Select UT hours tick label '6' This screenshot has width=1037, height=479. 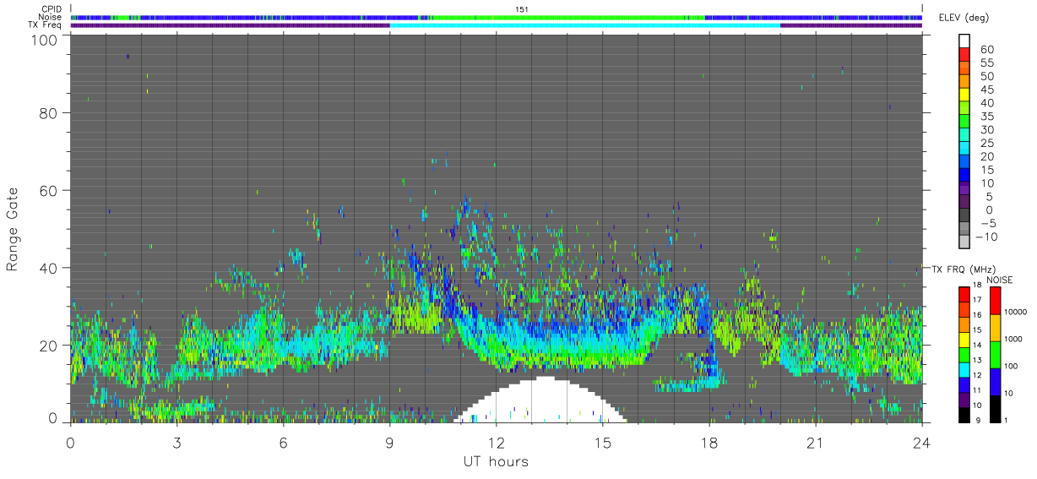284,442
